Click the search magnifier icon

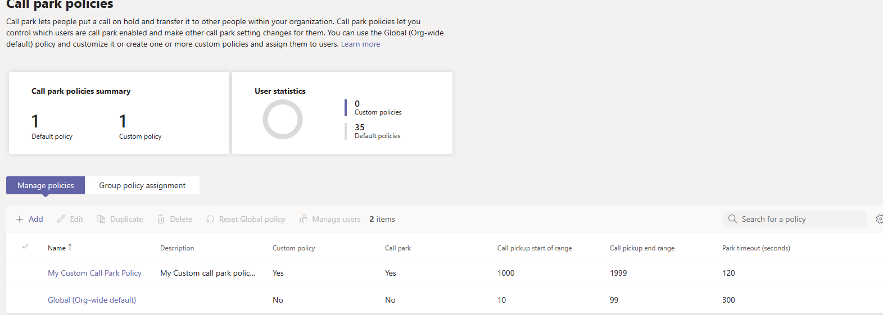point(732,219)
